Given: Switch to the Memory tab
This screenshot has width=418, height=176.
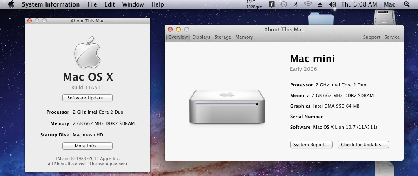Looking at the screenshot, I should [x=244, y=37].
